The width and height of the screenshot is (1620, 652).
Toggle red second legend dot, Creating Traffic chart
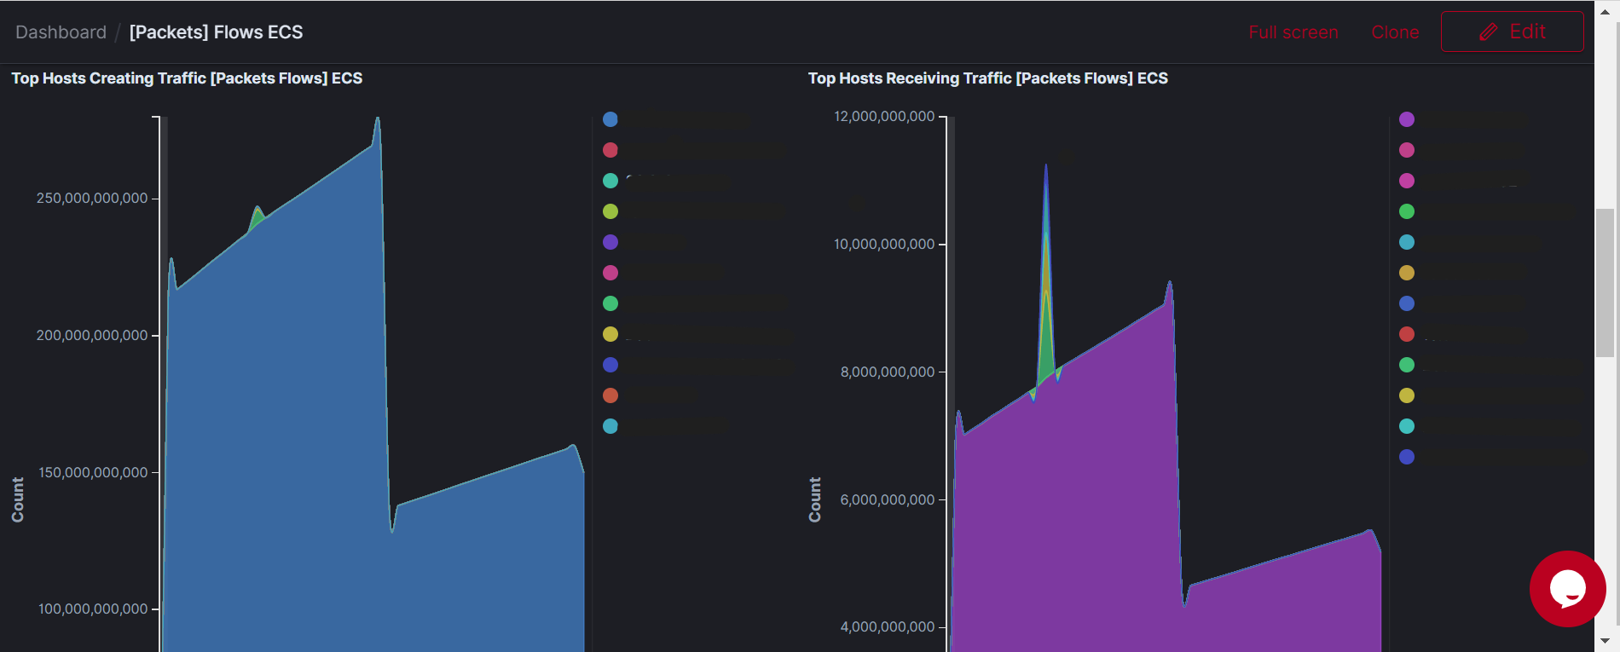coord(610,150)
